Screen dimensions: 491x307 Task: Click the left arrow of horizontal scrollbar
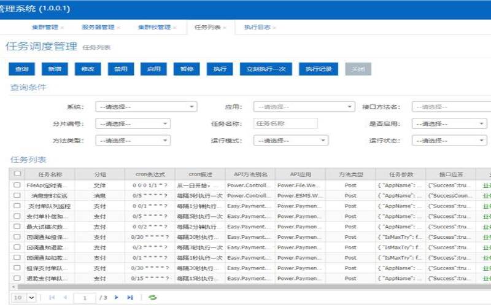tap(13, 287)
